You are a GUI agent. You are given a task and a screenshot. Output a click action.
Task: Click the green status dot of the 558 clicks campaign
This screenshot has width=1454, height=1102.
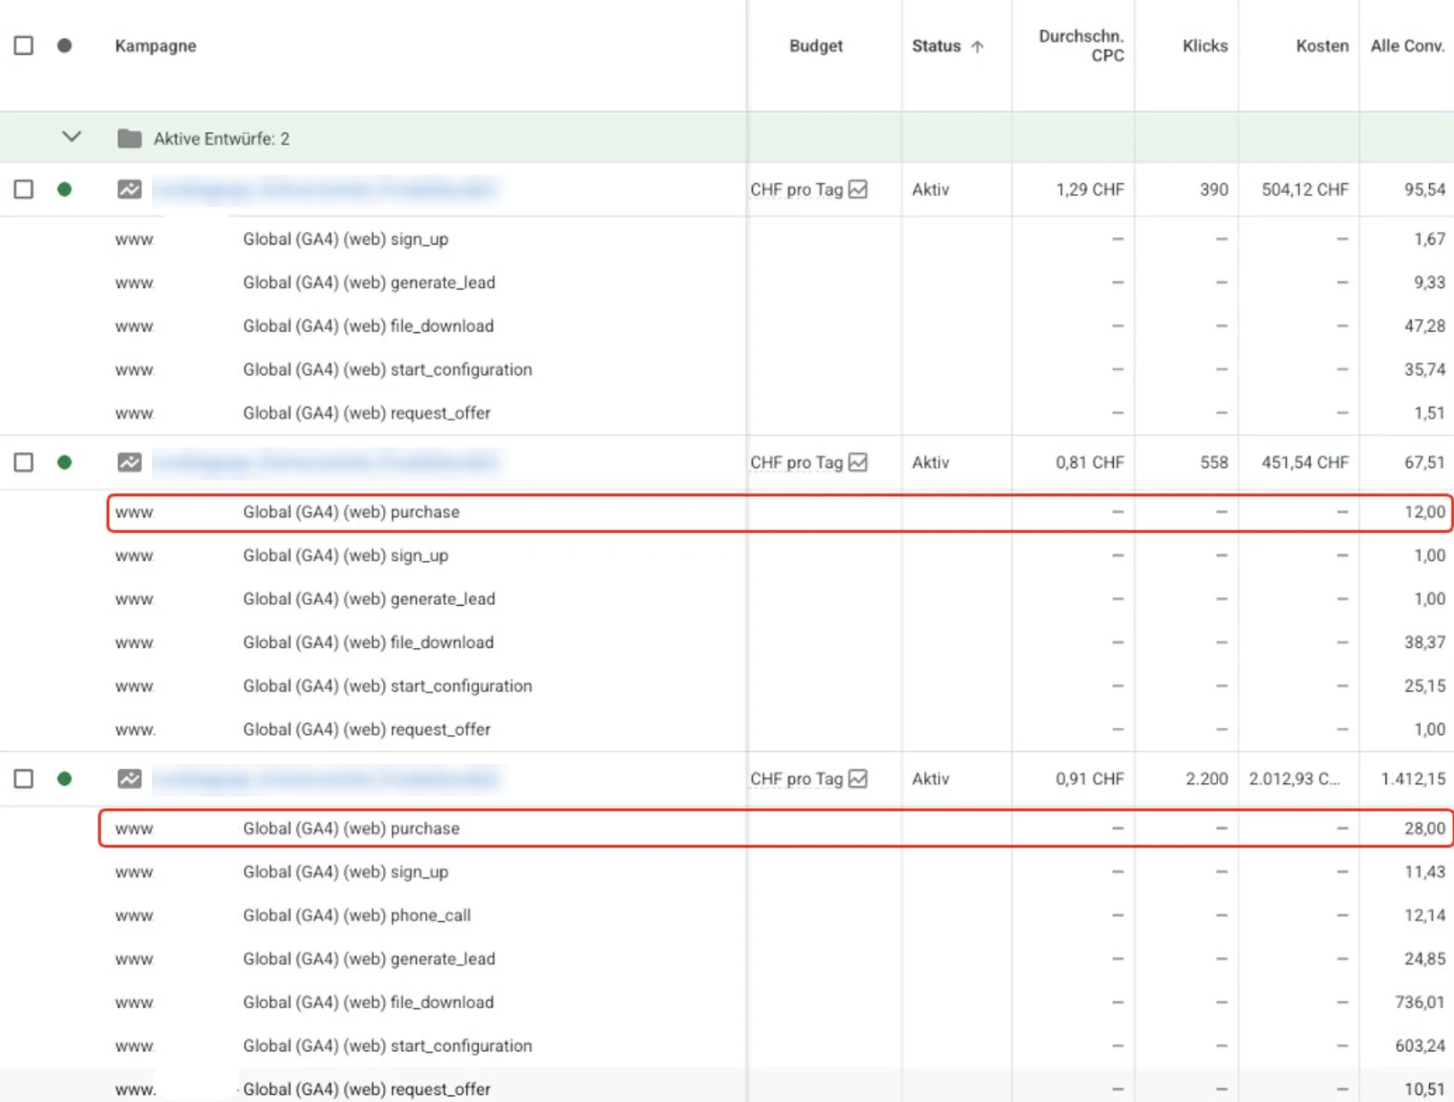pyautogui.click(x=65, y=462)
